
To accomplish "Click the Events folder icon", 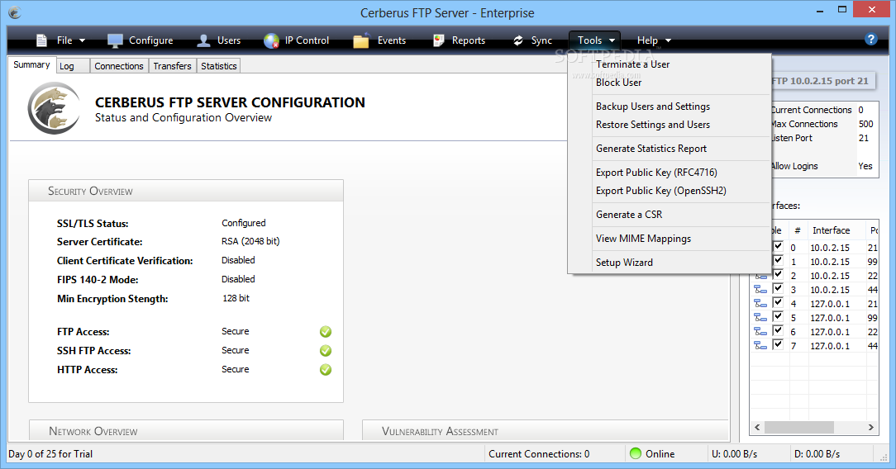I will point(361,40).
